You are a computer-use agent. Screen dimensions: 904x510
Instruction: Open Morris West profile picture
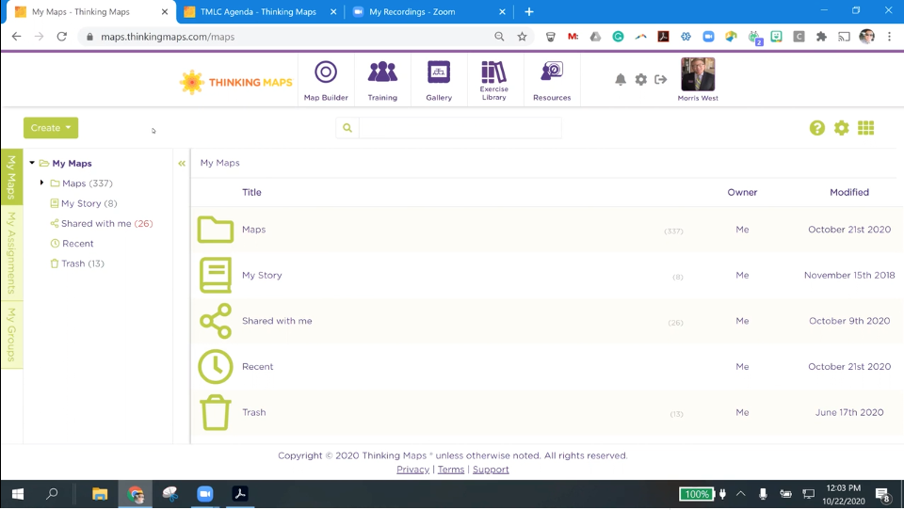coord(698,74)
